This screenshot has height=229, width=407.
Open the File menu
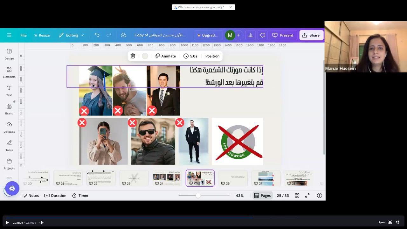(x=24, y=35)
